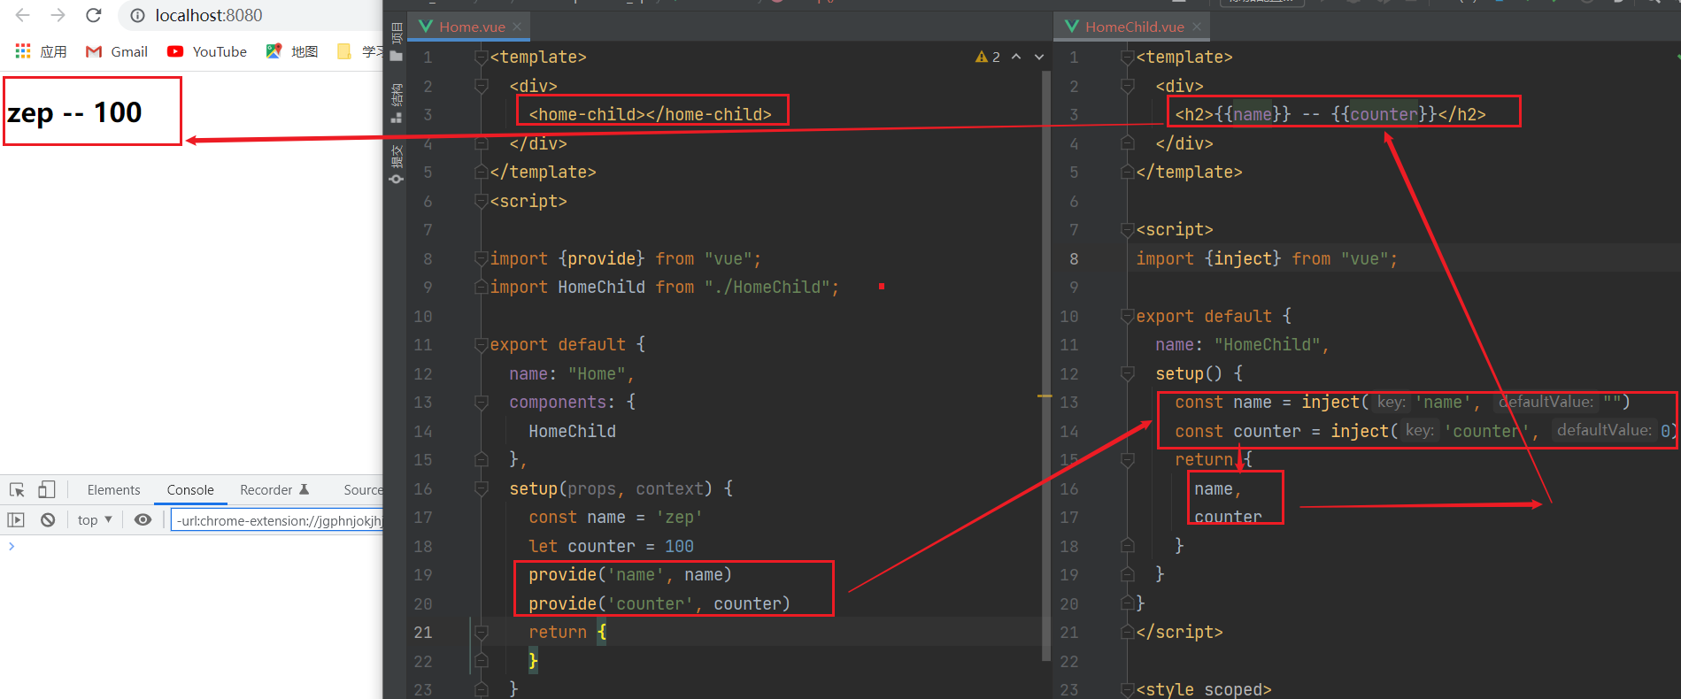Collapse the script block in HomeChild.vue
Viewport: 1681px width, 699px height.
pyautogui.click(x=1128, y=230)
